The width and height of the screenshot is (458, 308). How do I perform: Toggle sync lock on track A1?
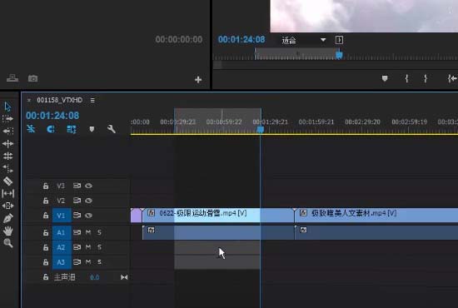77,232
